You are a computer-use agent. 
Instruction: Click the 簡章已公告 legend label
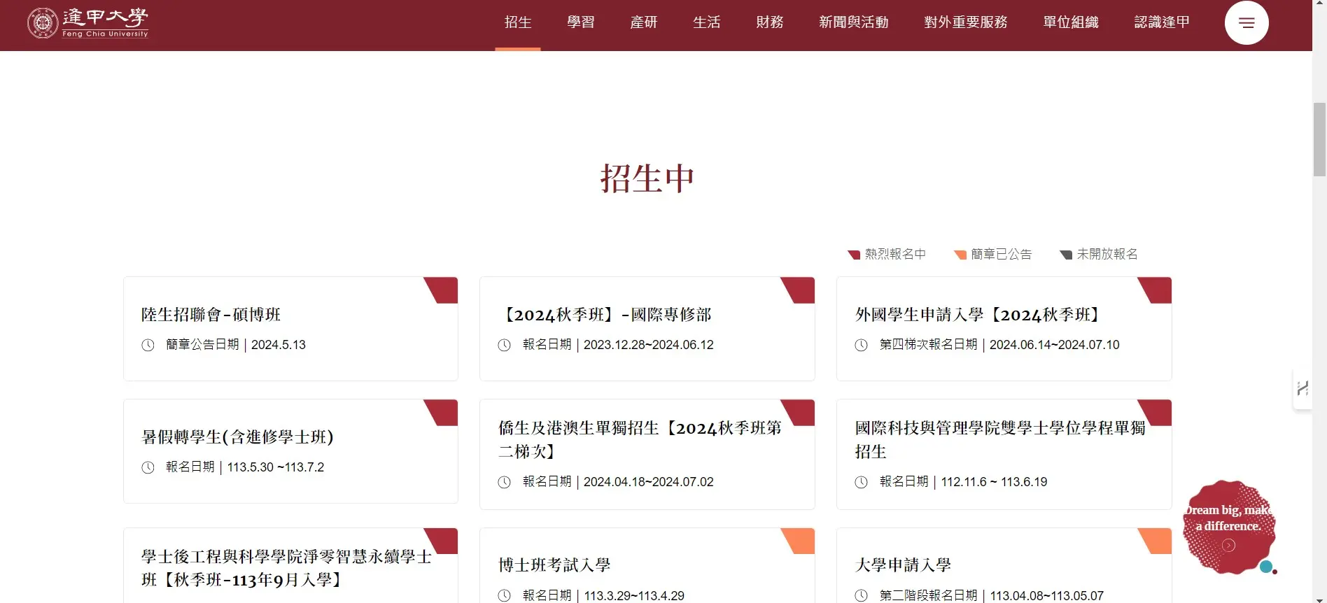1001,254
